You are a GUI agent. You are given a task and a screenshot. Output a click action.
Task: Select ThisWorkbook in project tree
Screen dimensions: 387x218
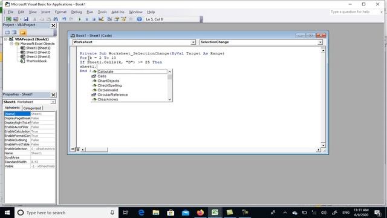36,61
